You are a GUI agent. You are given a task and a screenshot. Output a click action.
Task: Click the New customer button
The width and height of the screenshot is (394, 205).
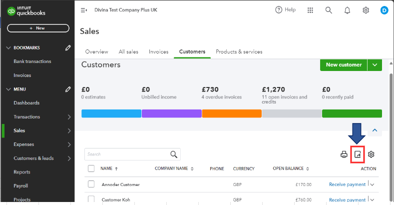[343, 65]
